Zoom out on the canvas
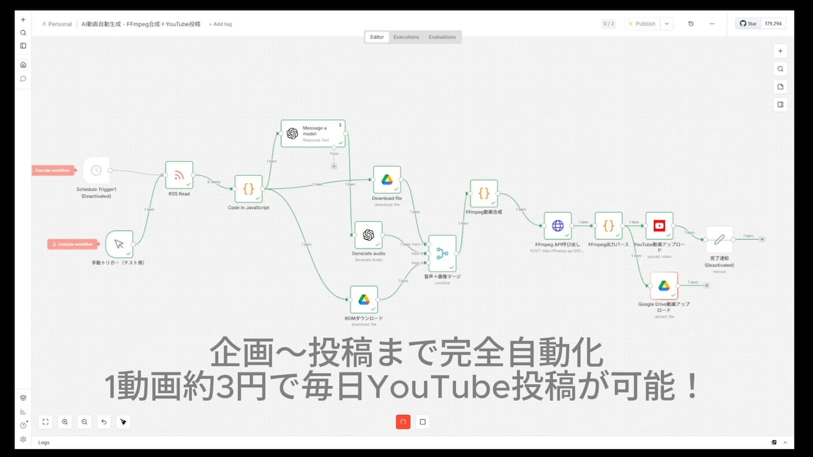Screen dimensions: 813x457 (85, 422)
